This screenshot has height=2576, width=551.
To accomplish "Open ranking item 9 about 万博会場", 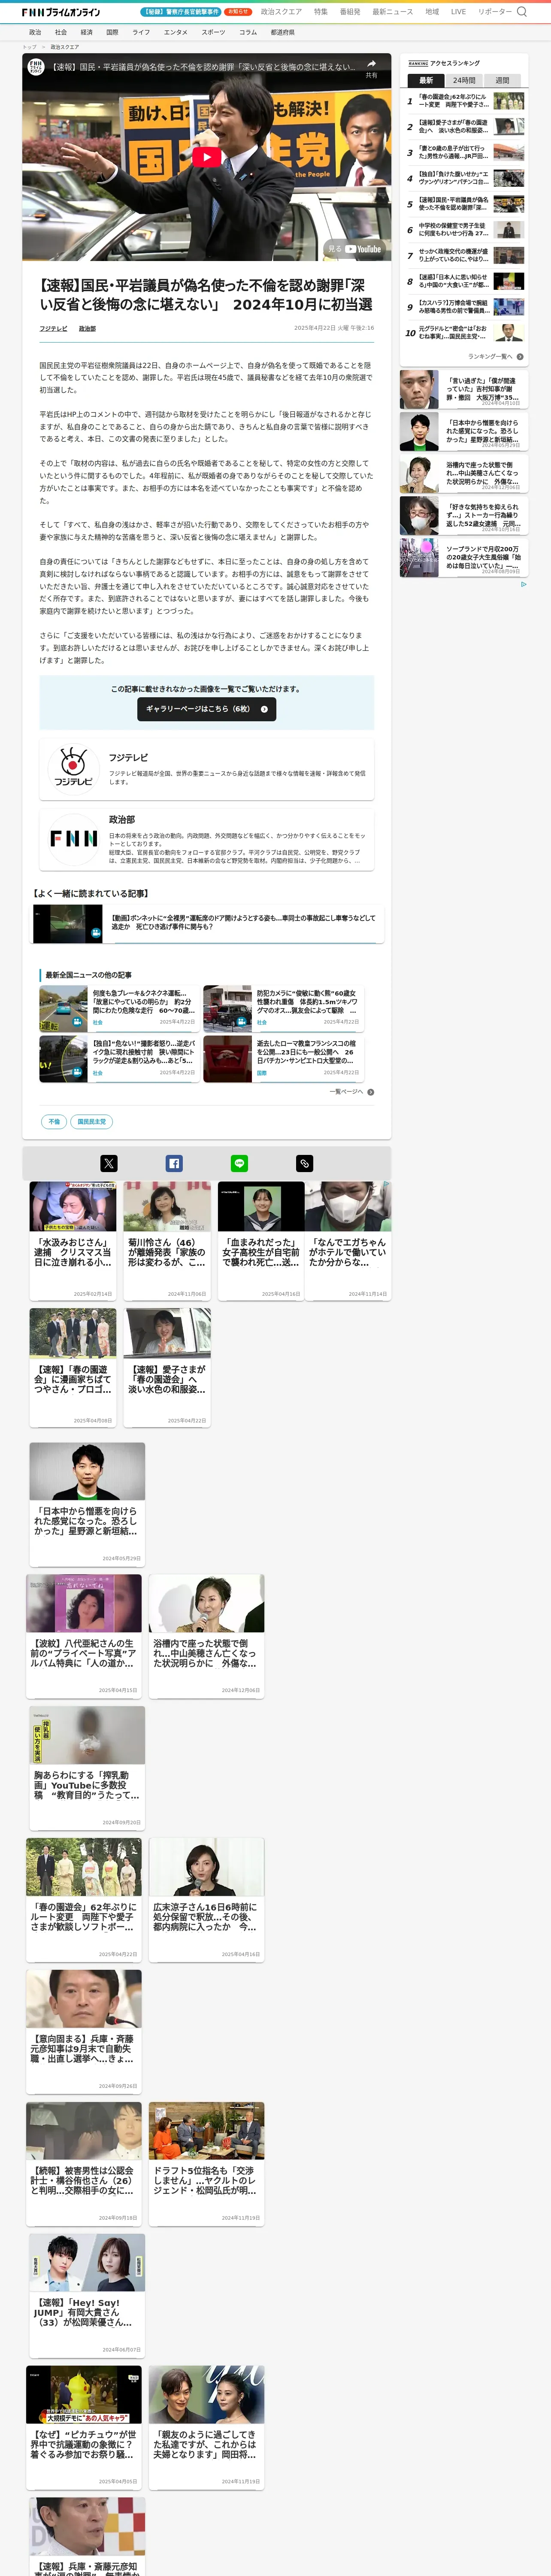I will pos(464,307).
